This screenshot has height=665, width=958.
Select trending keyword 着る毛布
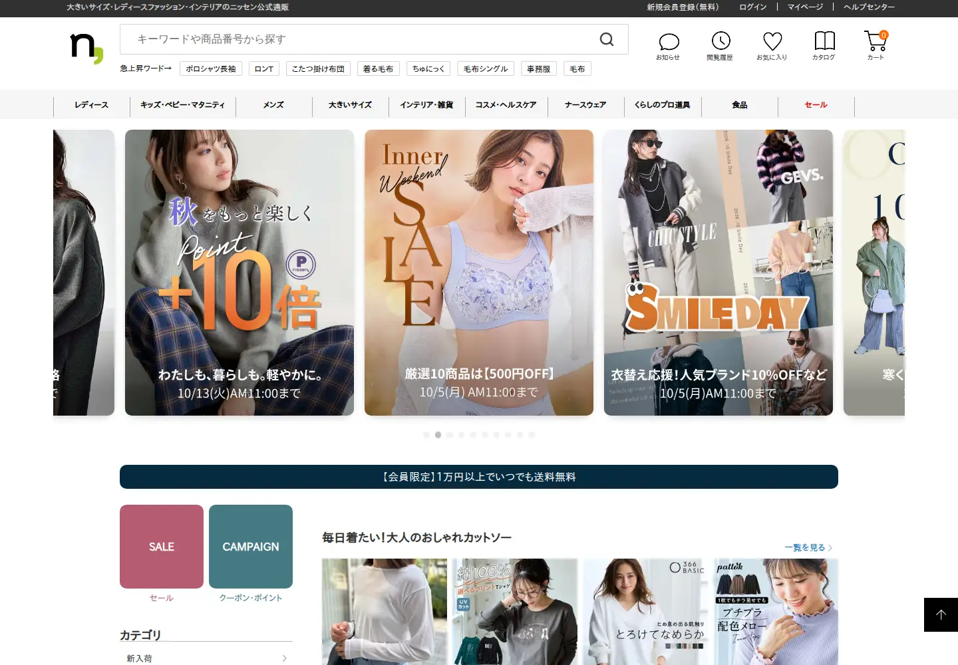378,68
